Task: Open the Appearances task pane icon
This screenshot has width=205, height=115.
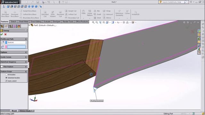Action: 199,49
